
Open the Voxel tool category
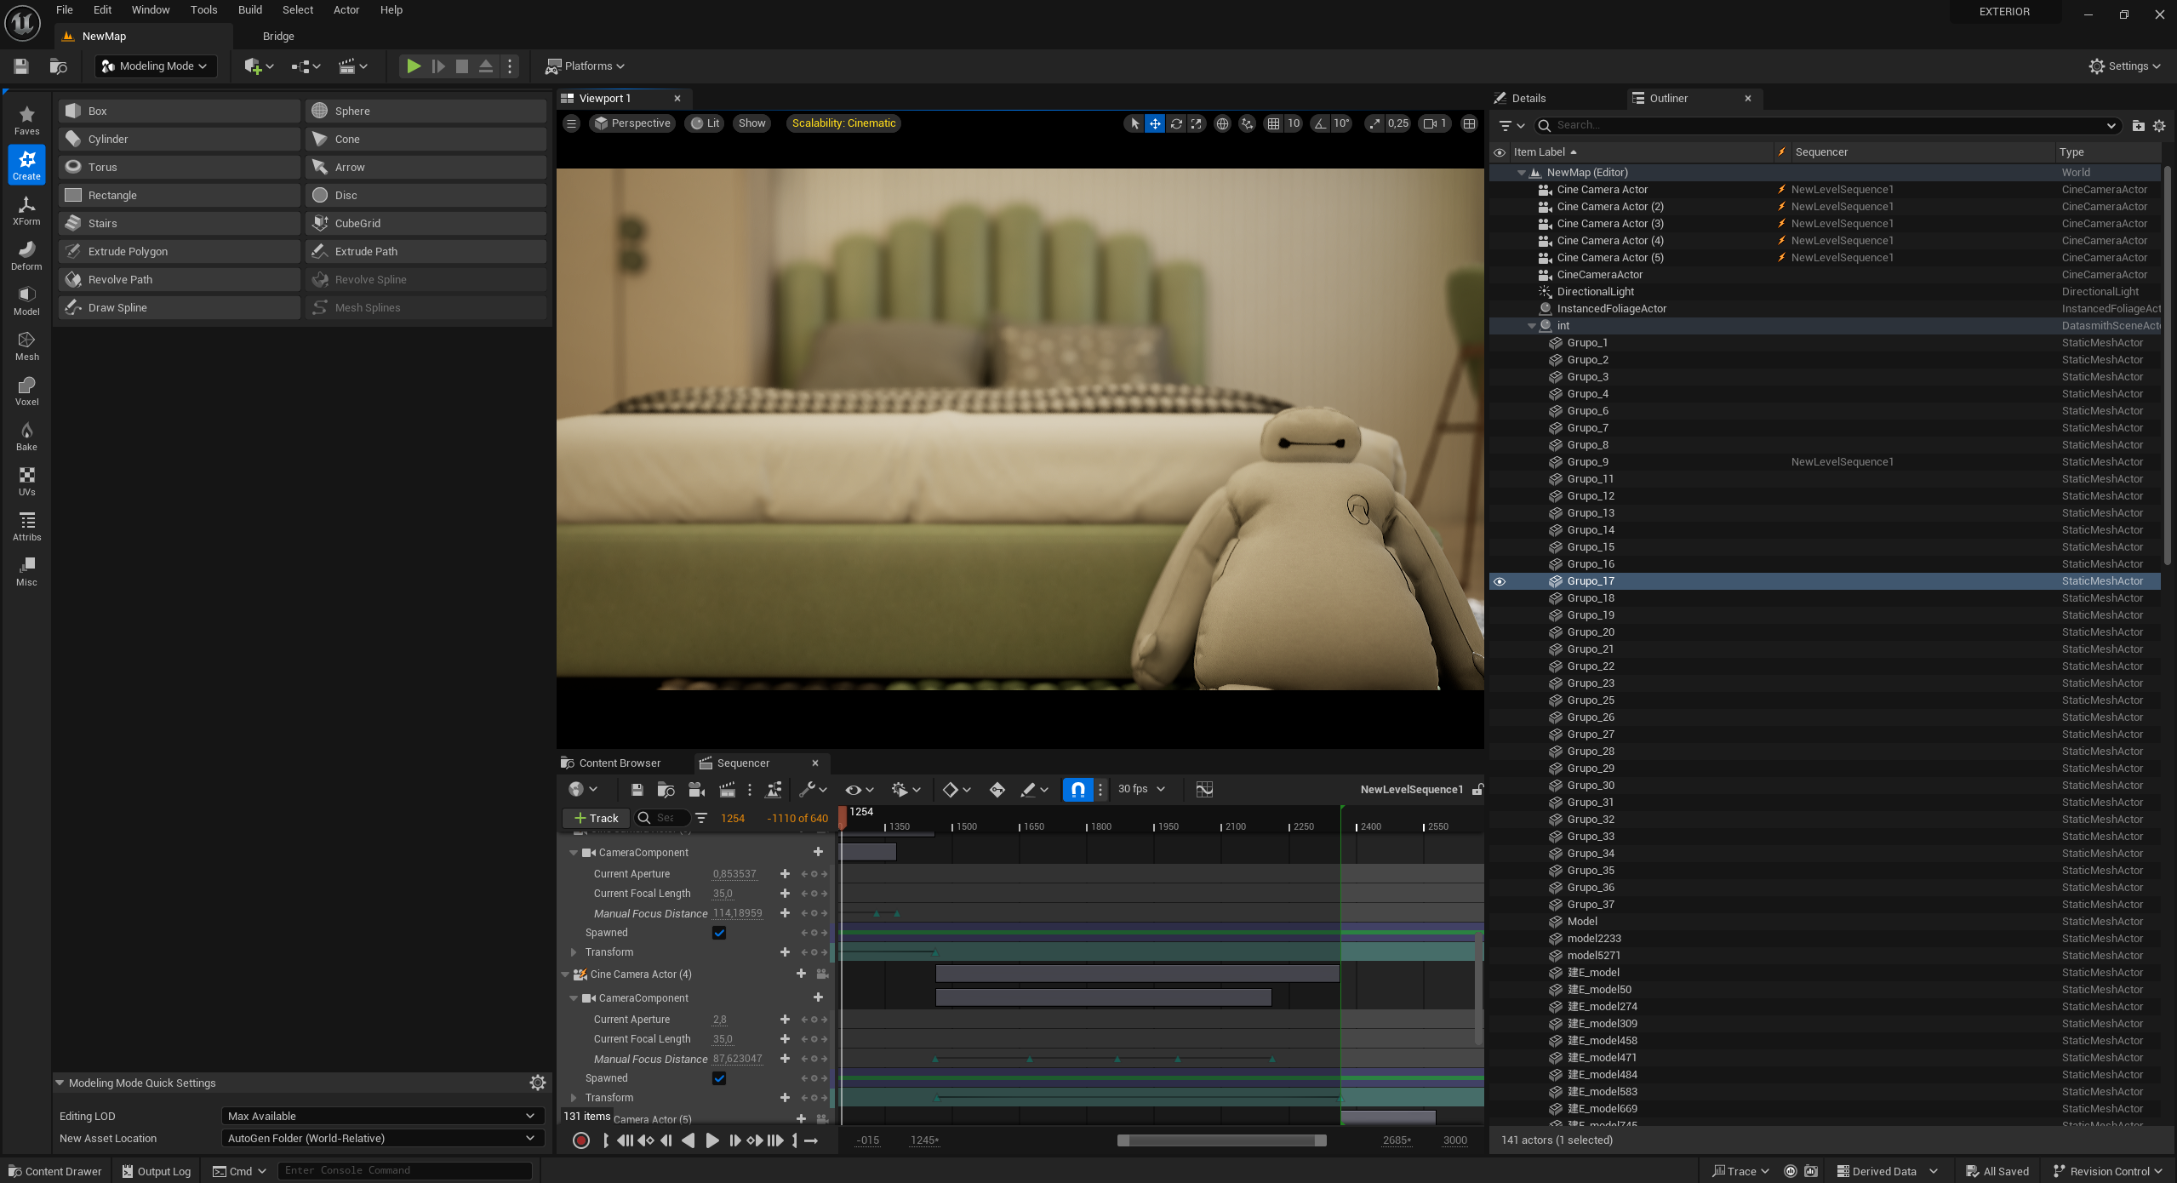tap(26, 390)
